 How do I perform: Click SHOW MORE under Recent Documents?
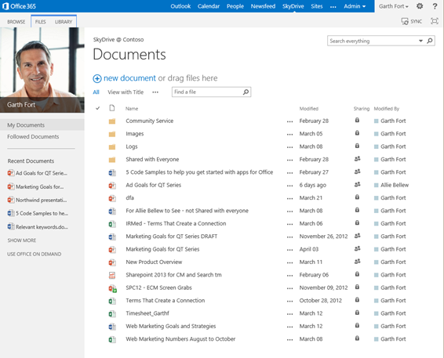tap(22, 240)
